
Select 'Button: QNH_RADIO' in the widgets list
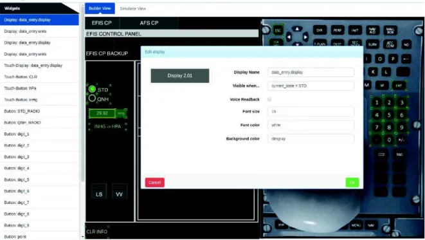(x=40, y=123)
